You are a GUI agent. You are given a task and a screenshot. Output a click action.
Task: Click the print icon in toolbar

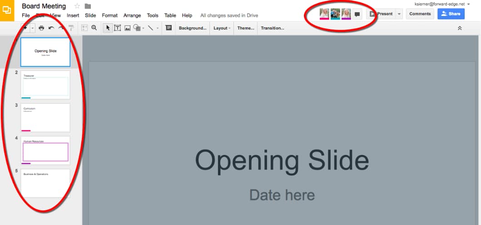click(x=41, y=28)
